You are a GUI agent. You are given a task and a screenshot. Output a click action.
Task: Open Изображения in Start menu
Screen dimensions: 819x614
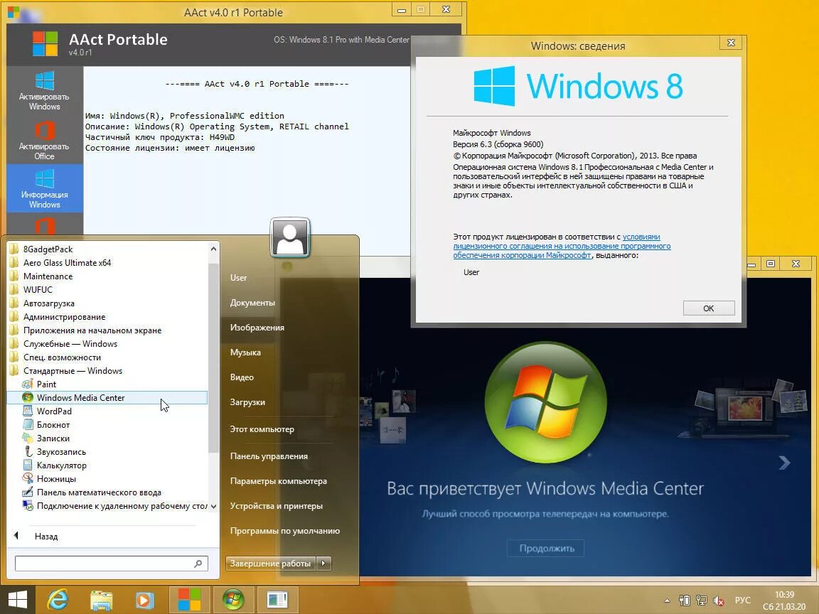[x=257, y=328]
